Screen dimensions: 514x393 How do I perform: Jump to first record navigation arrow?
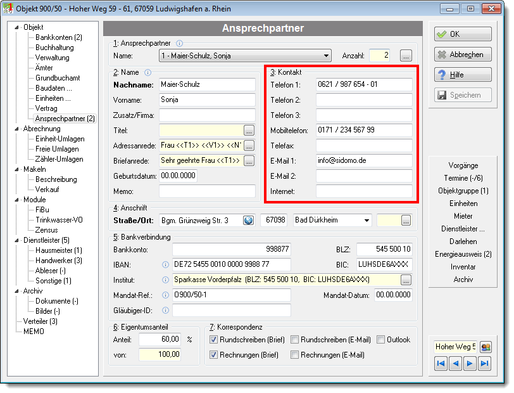[x=441, y=363]
